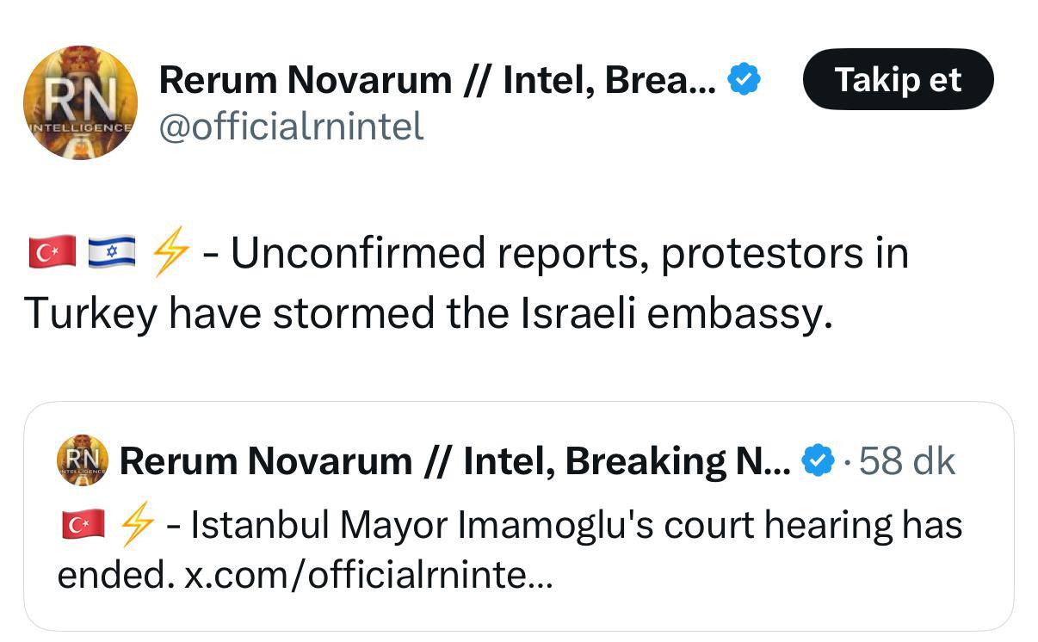Click the Turkey flag emoji in main tweet
The width and height of the screenshot is (1038, 642).
pos(53,253)
